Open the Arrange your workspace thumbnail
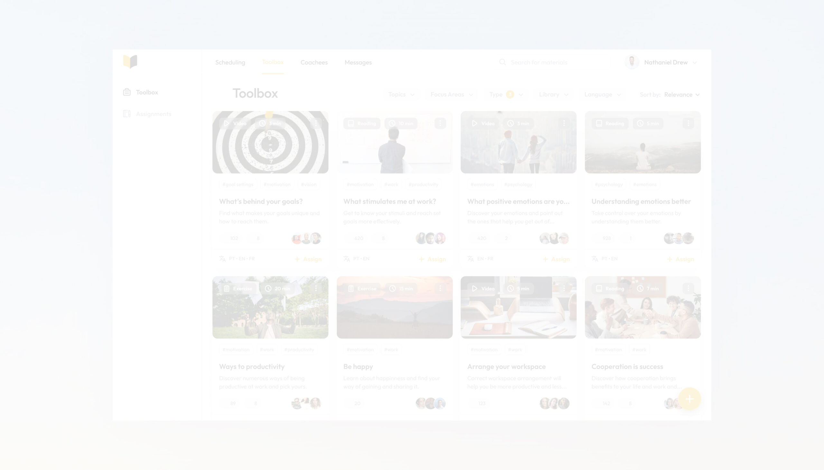This screenshot has height=470, width=824. coord(519,307)
